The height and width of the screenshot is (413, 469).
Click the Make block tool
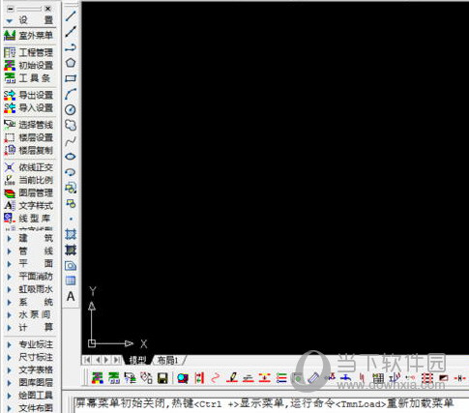coord(71,203)
